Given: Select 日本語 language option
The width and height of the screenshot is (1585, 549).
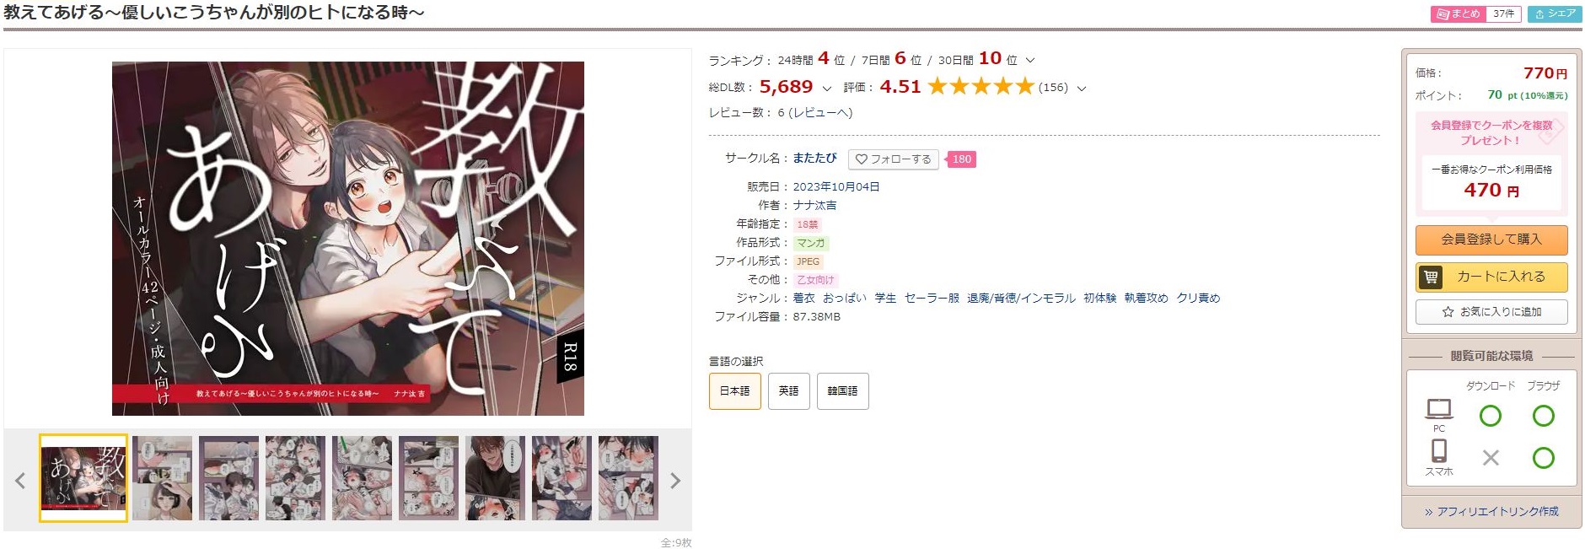Looking at the screenshot, I should [x=734, y=391].
